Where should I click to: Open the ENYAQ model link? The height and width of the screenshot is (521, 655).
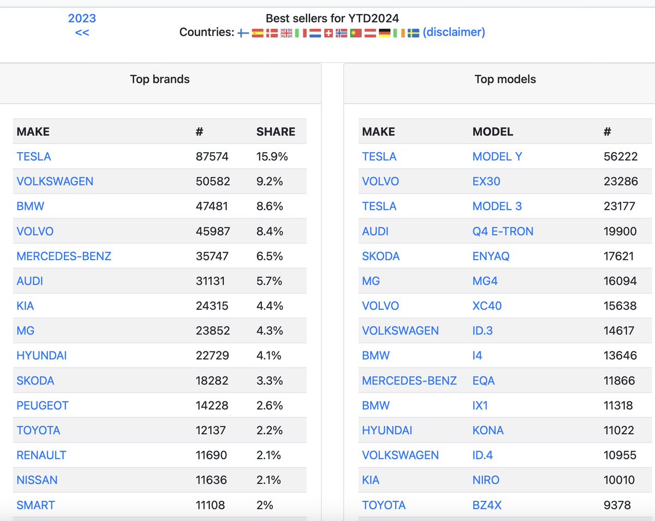tap(491, 256)
